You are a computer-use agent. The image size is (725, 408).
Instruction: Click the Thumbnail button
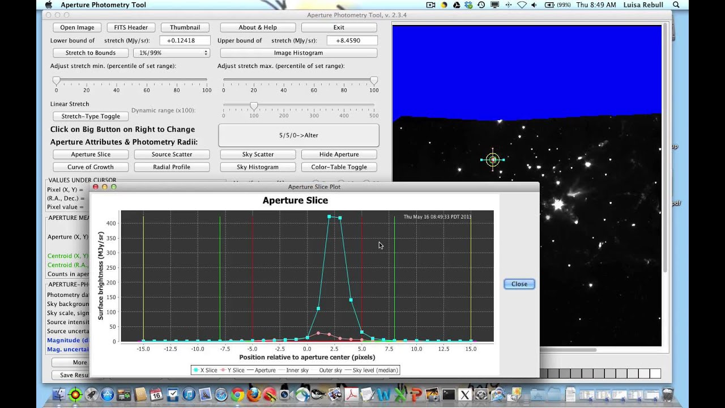tap(185, 27)
